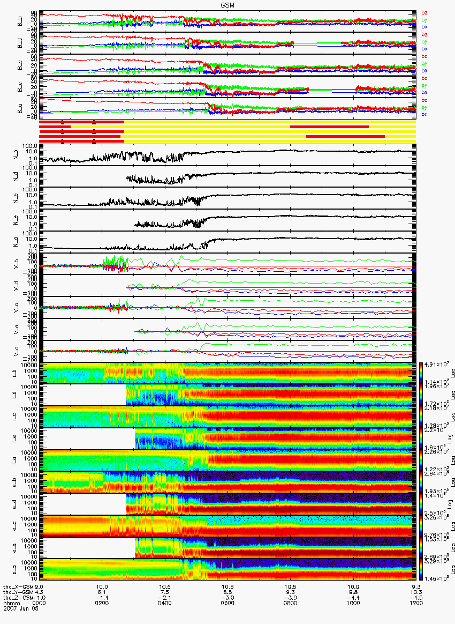Click the Y-GSM value 7.5
Viewport: 455px width, 624px height.
164,592
